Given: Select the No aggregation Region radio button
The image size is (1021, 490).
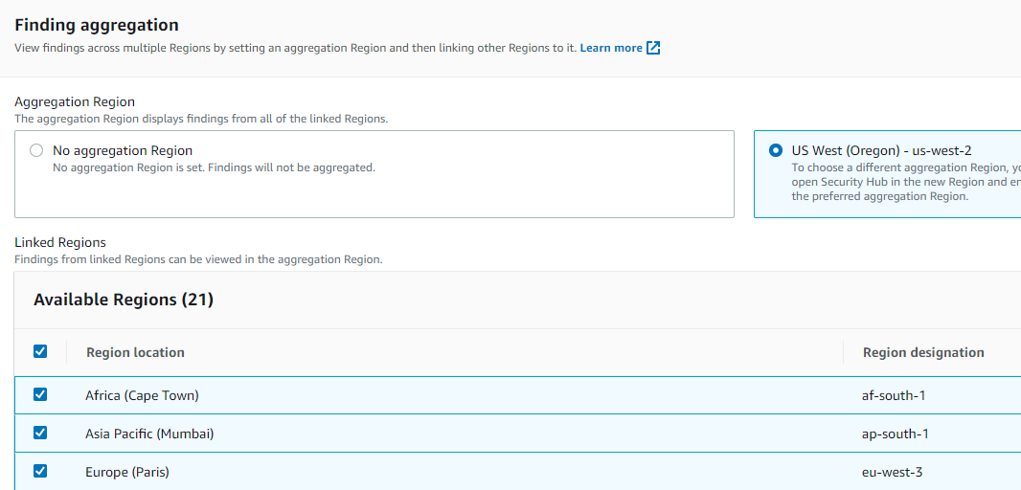Looking at the screenshot, I should pos(36,150).
